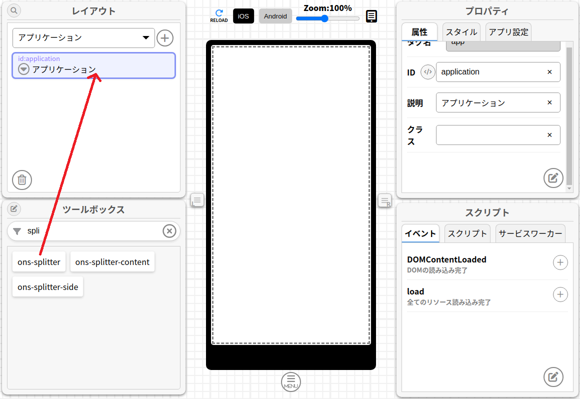The width and height of the screenshot is (580, 399).
Task: Toggle device rotation icon next to zoom
Action: 371,16
